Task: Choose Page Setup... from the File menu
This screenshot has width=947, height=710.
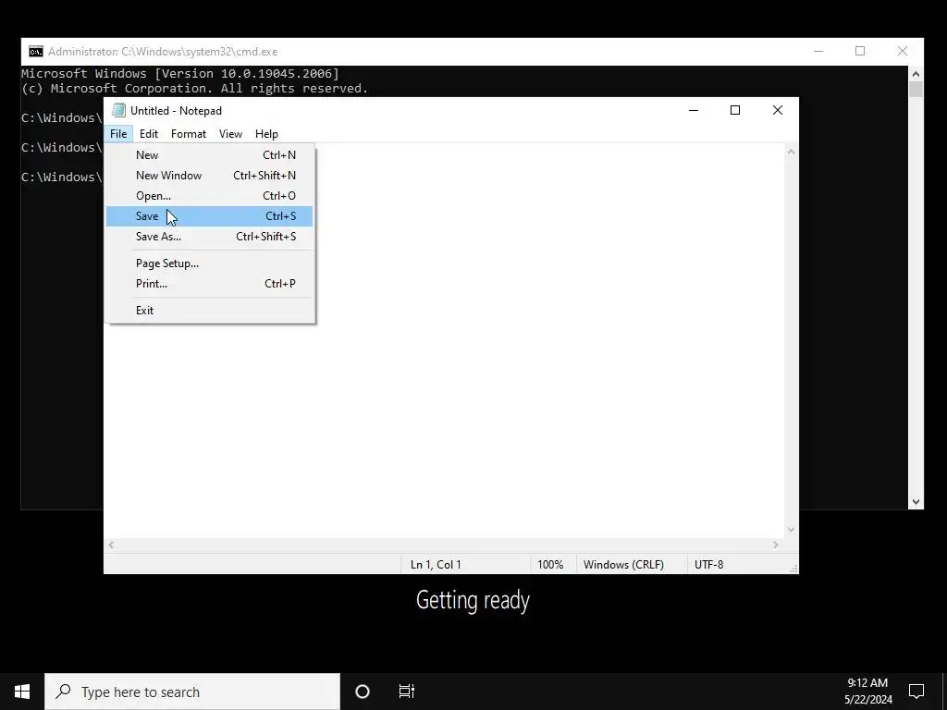Action: 210,263
